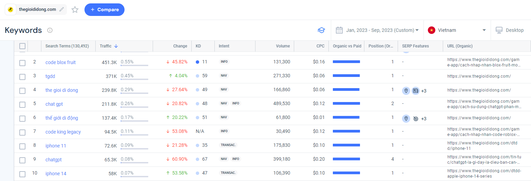The height and width of the screenshot is (181, 531).
Task: Edit domain with the pencil icon
Action: coord(61,9)
